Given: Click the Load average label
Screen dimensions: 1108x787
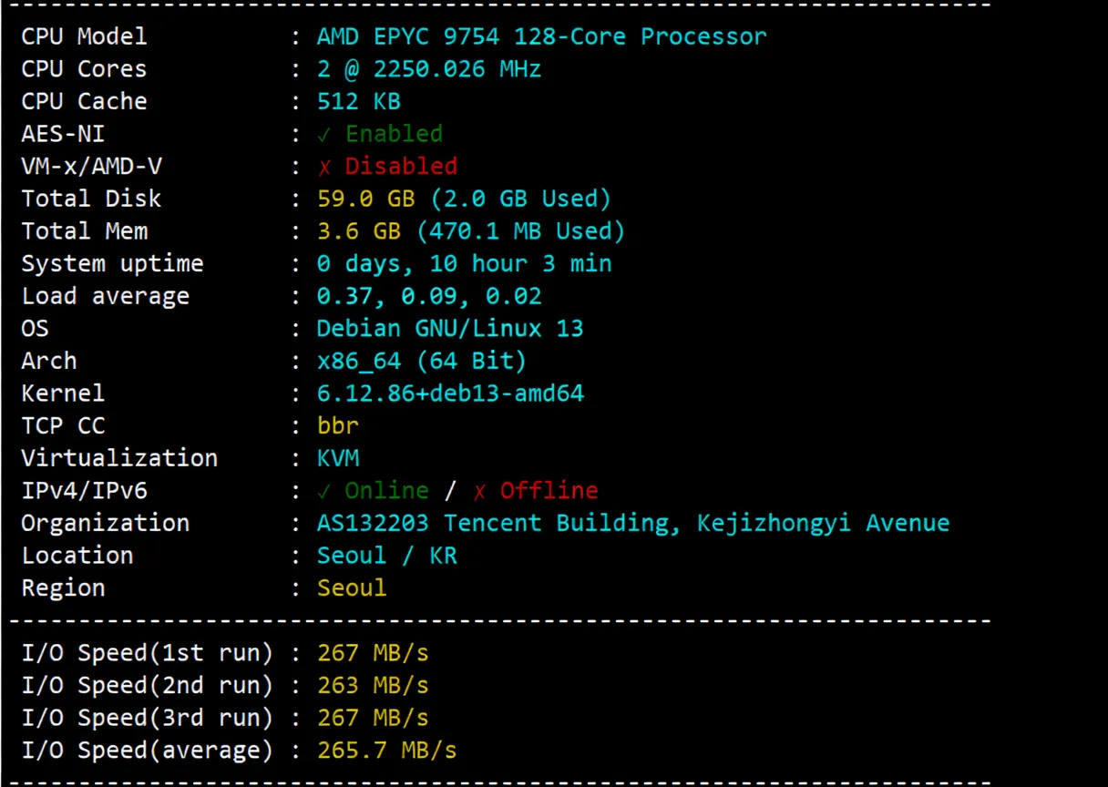Looking at the screenshot, I should [106, 296].
